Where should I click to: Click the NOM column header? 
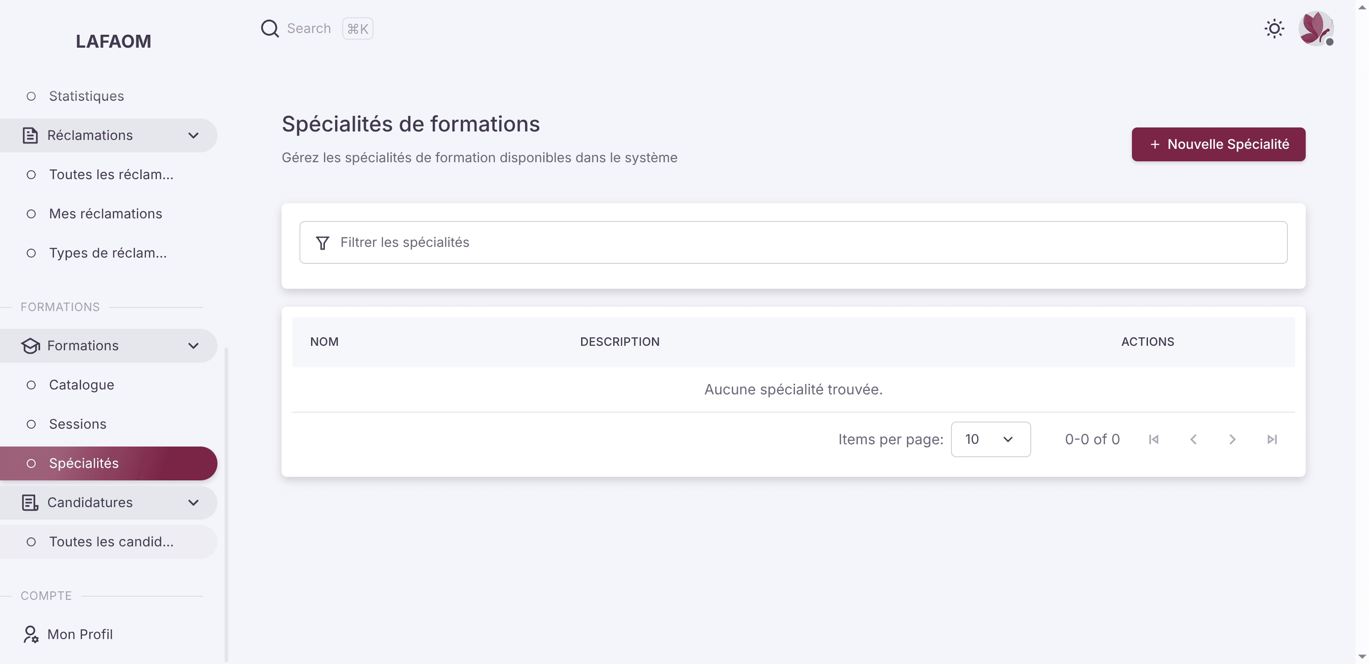(324, 342)
